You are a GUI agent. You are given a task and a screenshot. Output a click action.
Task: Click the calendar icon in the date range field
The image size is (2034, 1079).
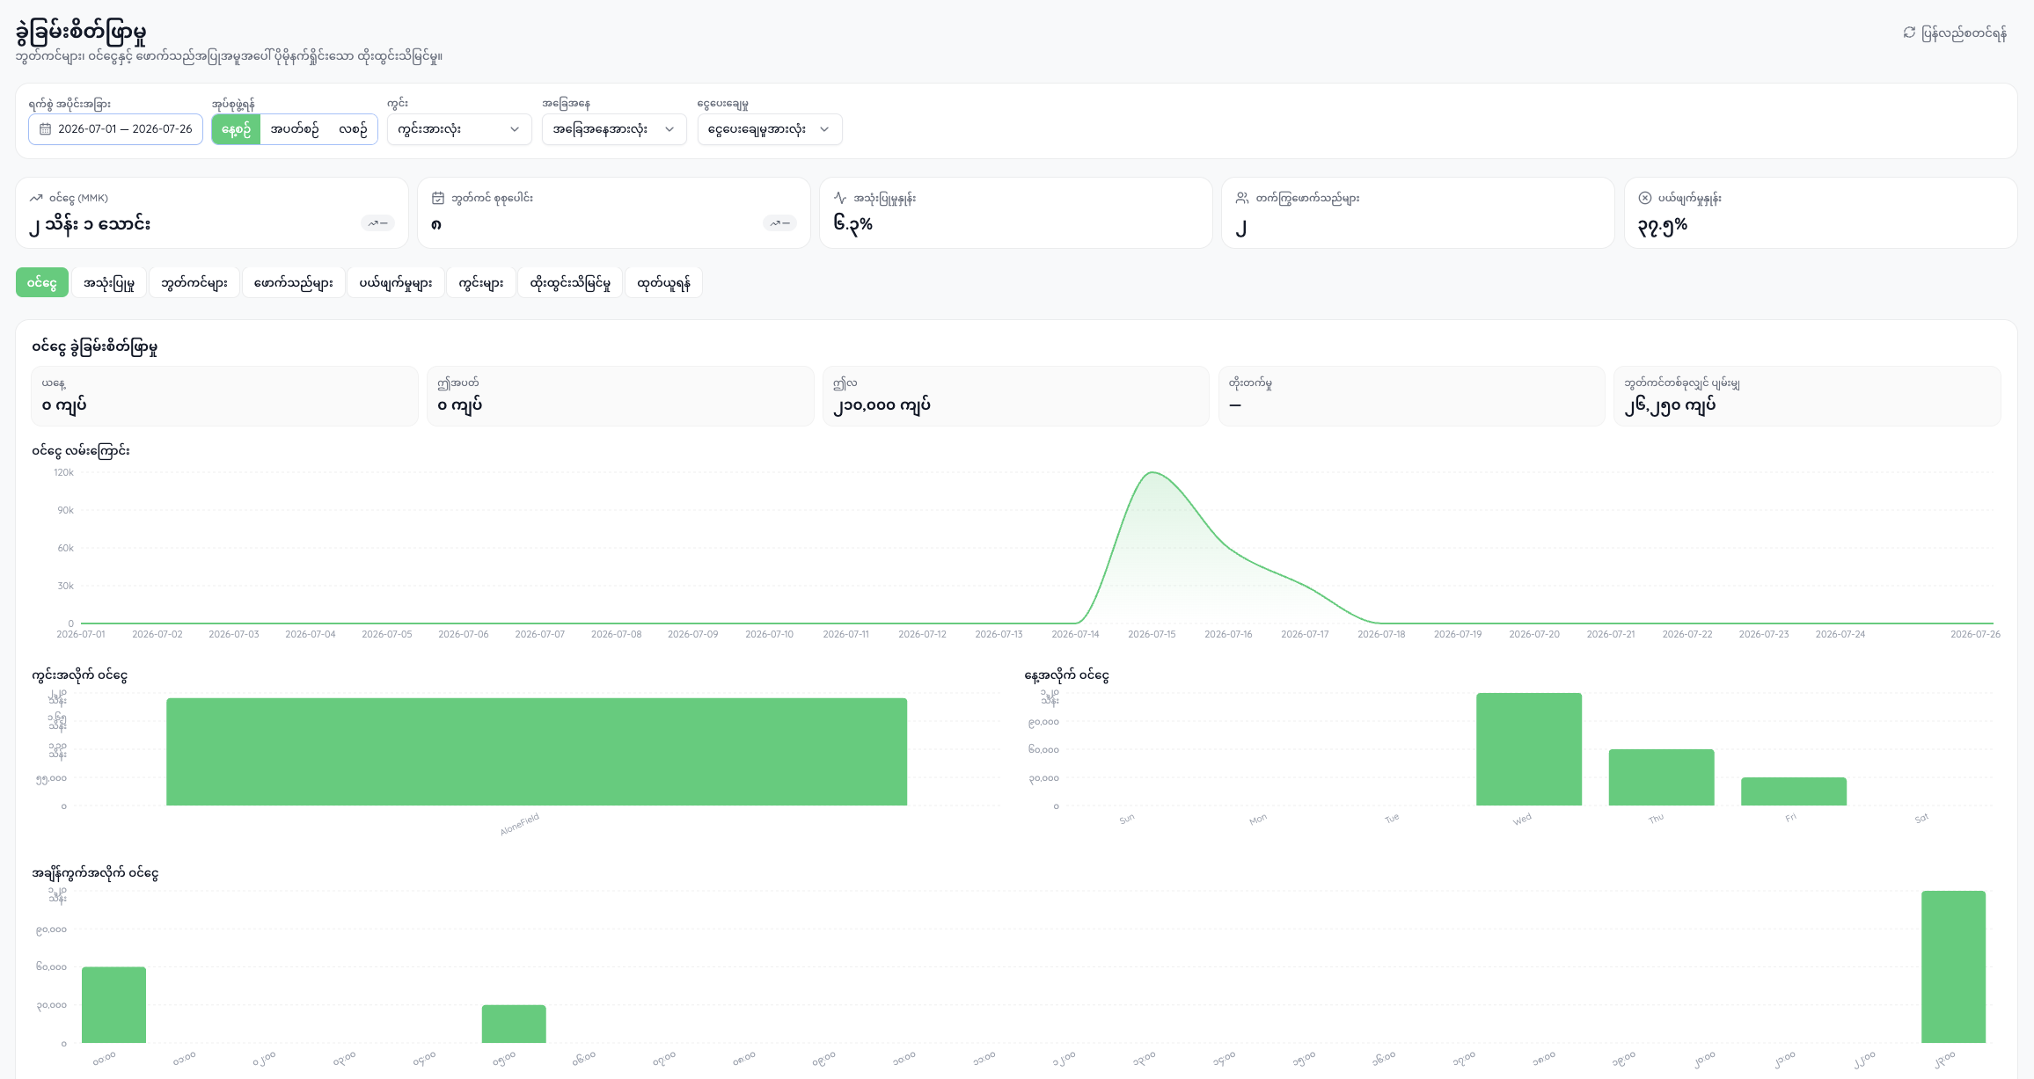pyautogui.click(x=46, y=129)
